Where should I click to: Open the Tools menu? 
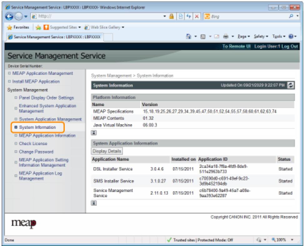tap(279, 36)
